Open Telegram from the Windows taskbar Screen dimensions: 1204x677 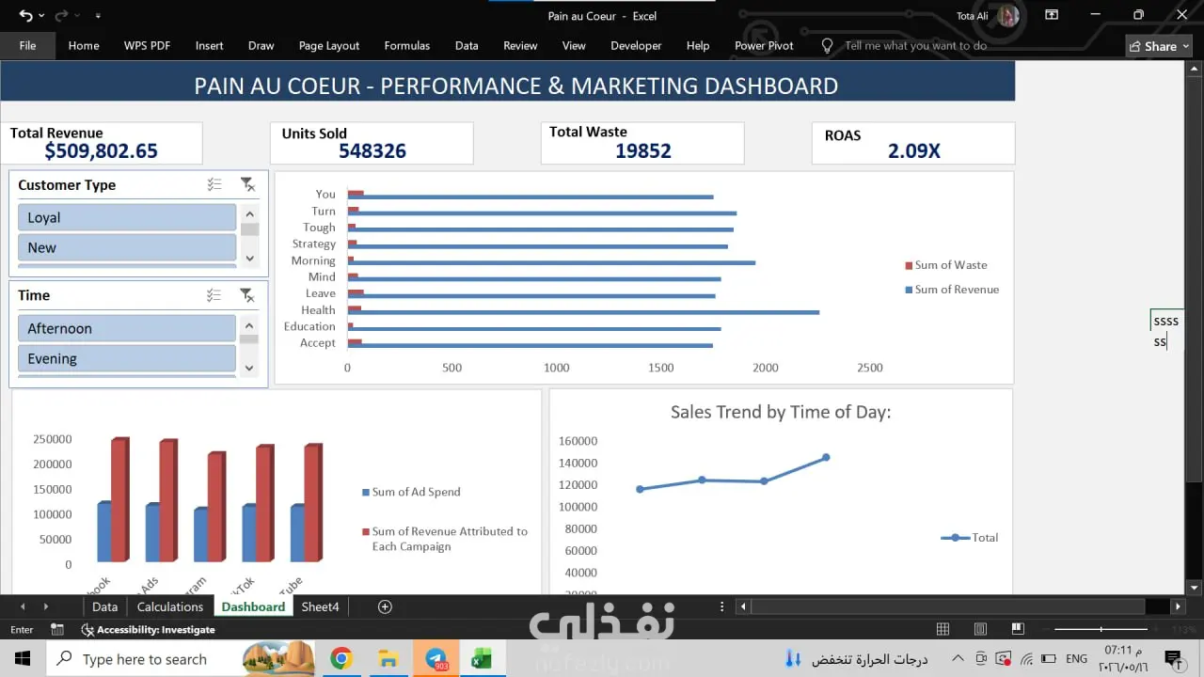point(436,658)
